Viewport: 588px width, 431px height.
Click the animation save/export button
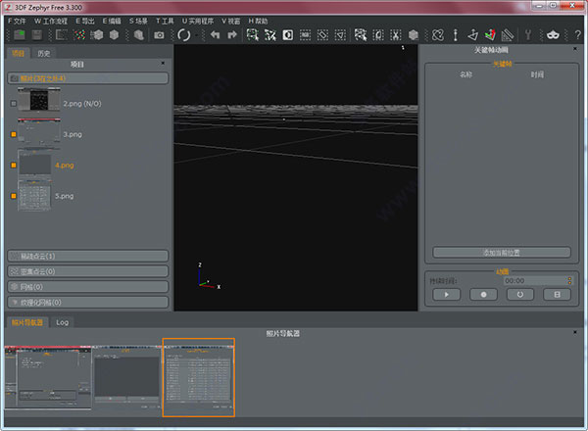point(557,295)
